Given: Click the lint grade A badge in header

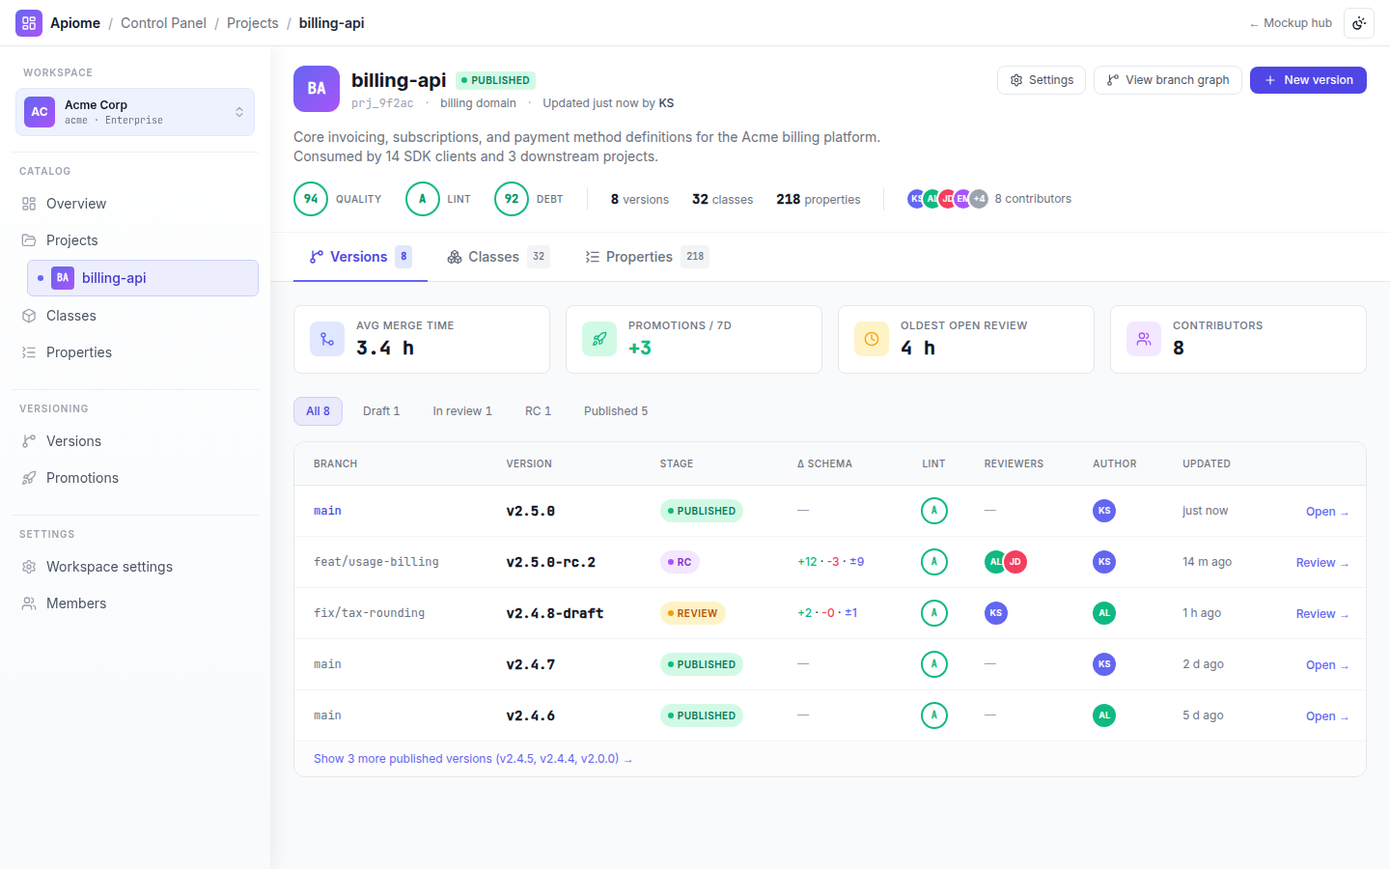Looking at the screenshot, I should [x=423, y=199].
